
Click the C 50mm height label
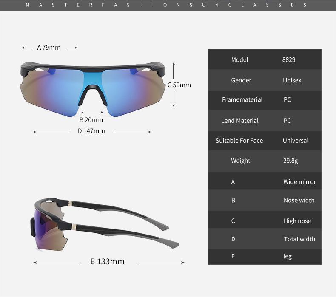(x=179, y=85)
